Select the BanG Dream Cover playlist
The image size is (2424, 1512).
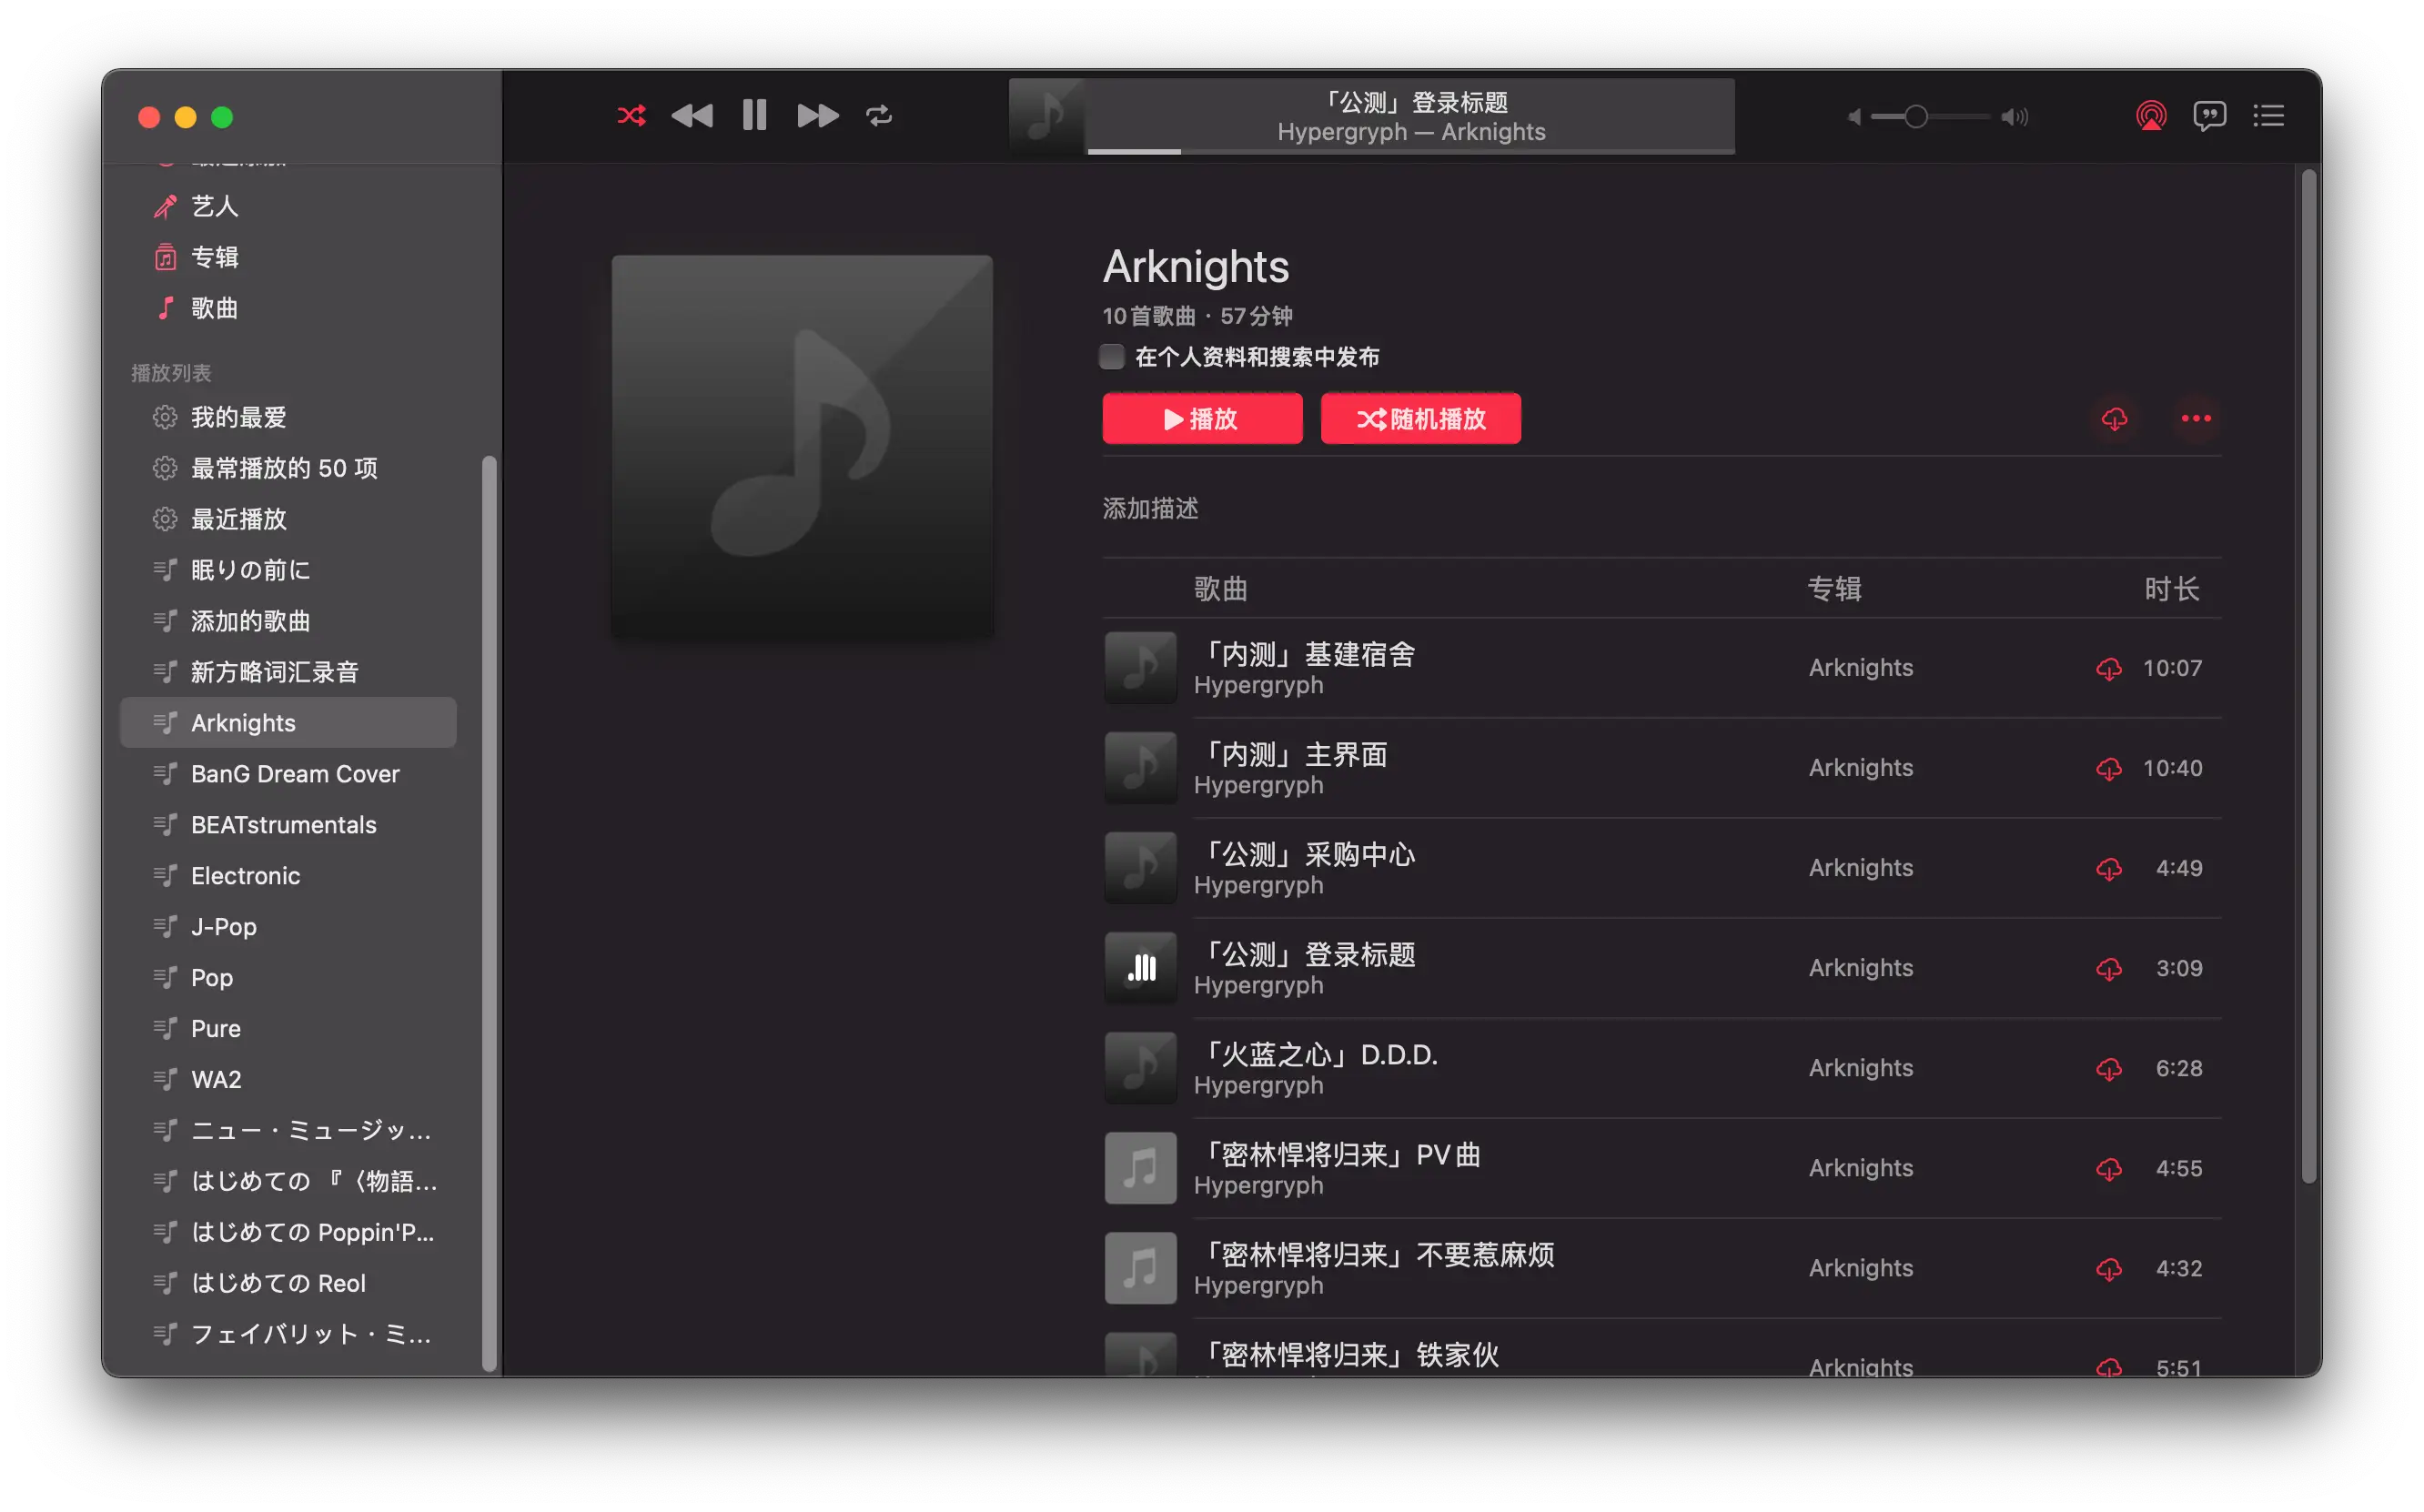click(x=288, y=774)
